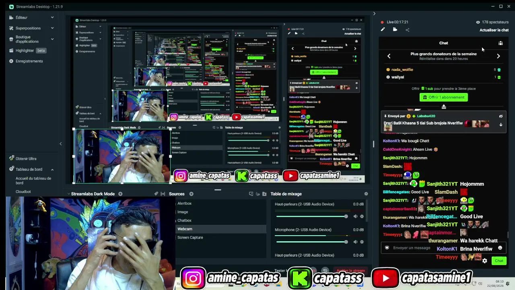Screen dimensions: 515x290
Task: Click the folder icon in Sources header
Action: click(x=264, y=194)
